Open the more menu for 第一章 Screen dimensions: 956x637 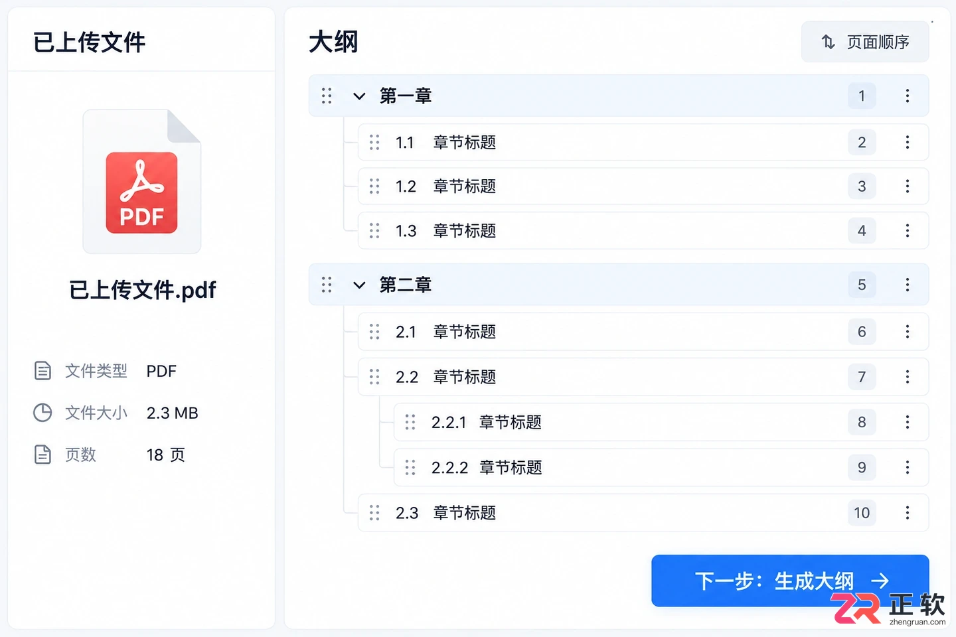click(908, 96)
